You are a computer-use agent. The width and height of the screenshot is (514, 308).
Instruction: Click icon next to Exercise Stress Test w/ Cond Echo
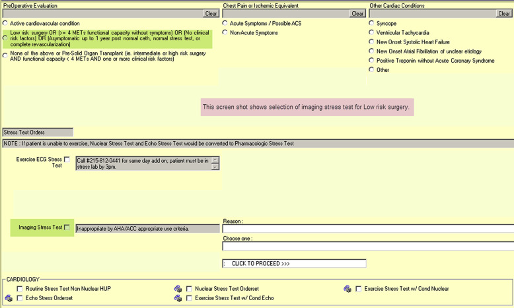[x=178, y=298]
